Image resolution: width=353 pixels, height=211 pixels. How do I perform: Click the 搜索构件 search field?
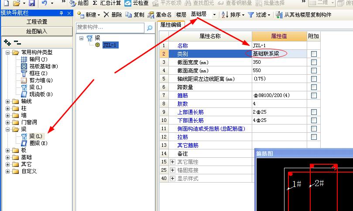point(110,28)
